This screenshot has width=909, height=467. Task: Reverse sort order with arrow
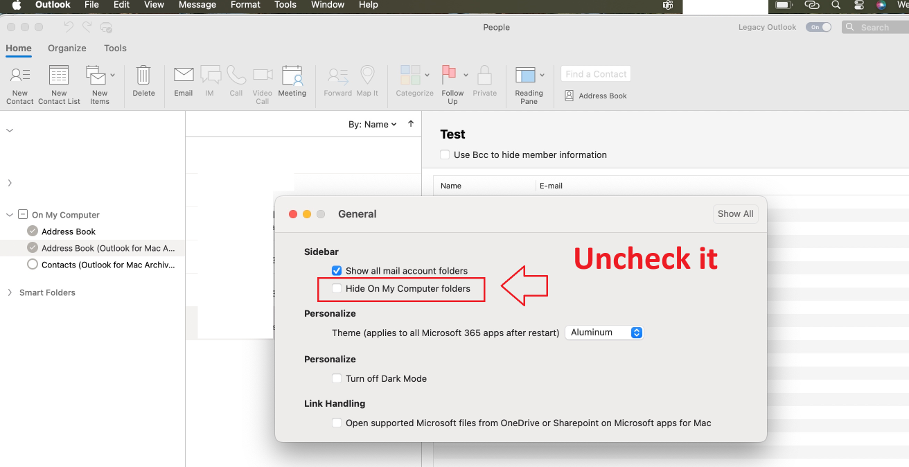pyautogui.click(x=411, y=124)
